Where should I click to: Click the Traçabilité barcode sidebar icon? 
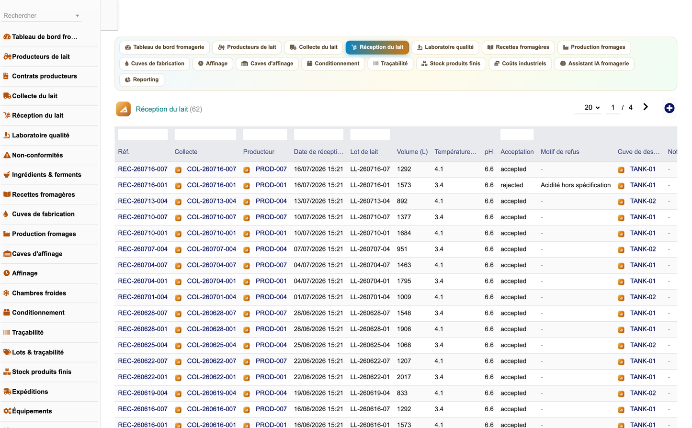point(7,332)
